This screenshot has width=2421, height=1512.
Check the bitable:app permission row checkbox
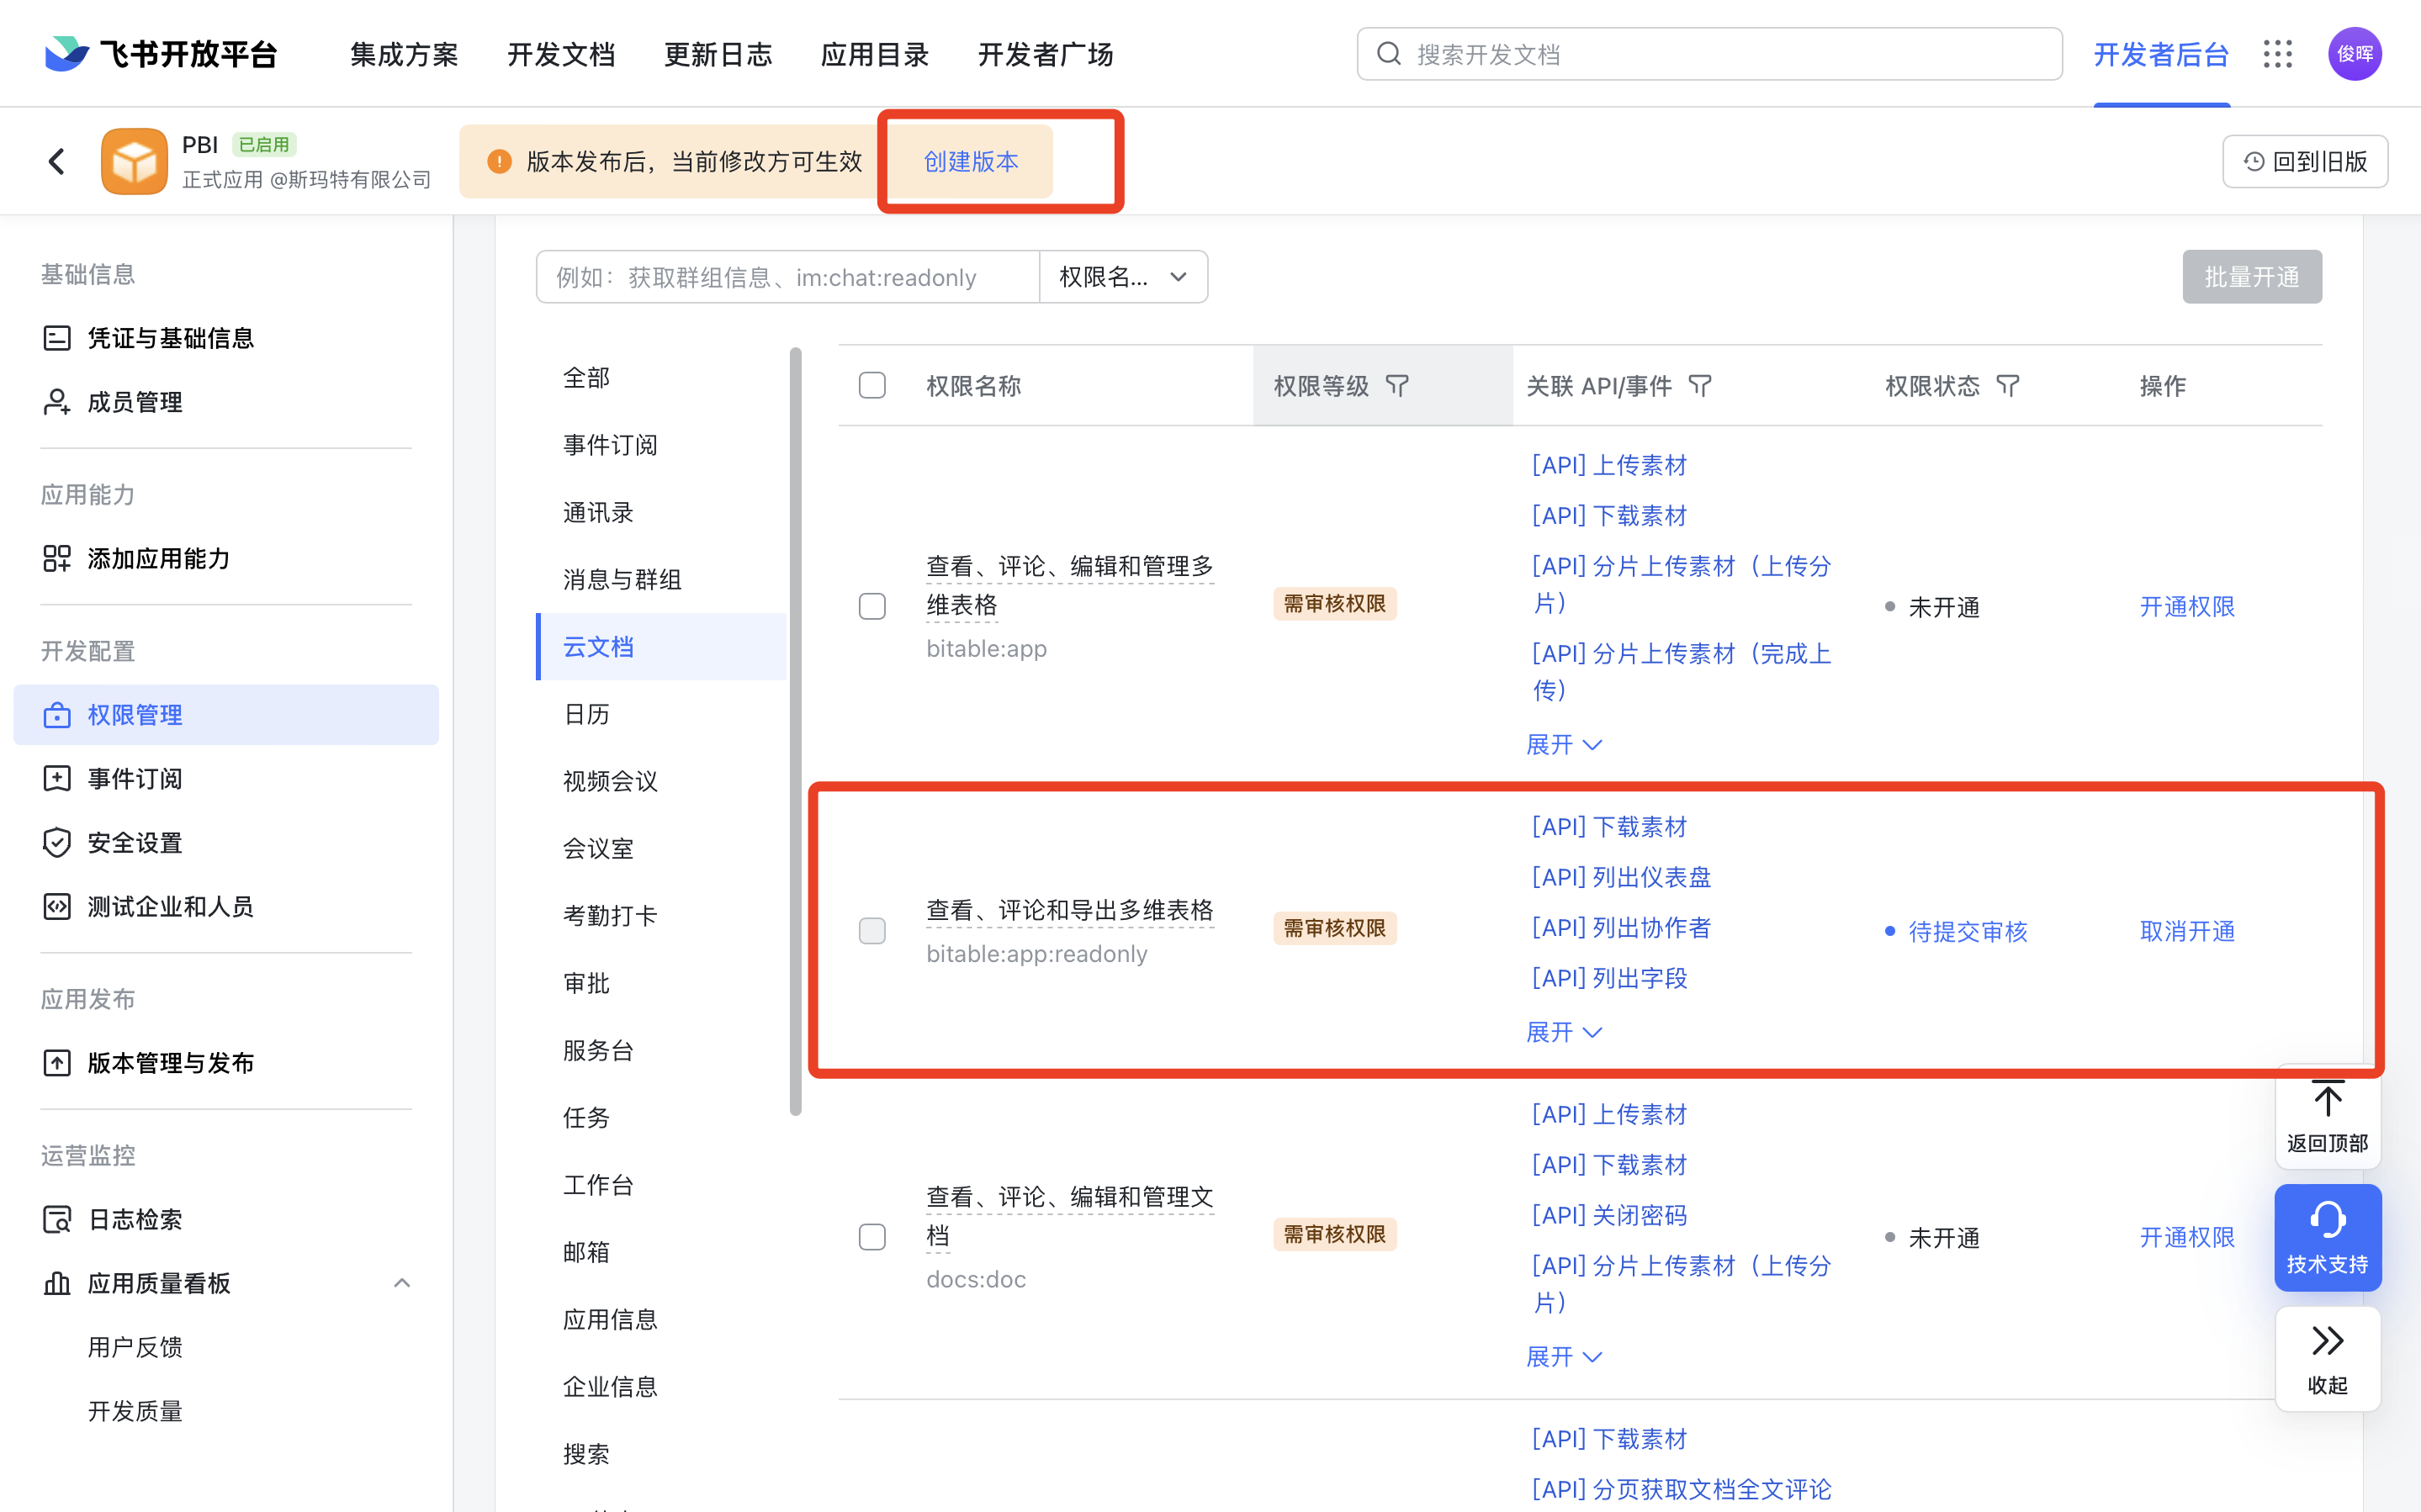[872, 607]
